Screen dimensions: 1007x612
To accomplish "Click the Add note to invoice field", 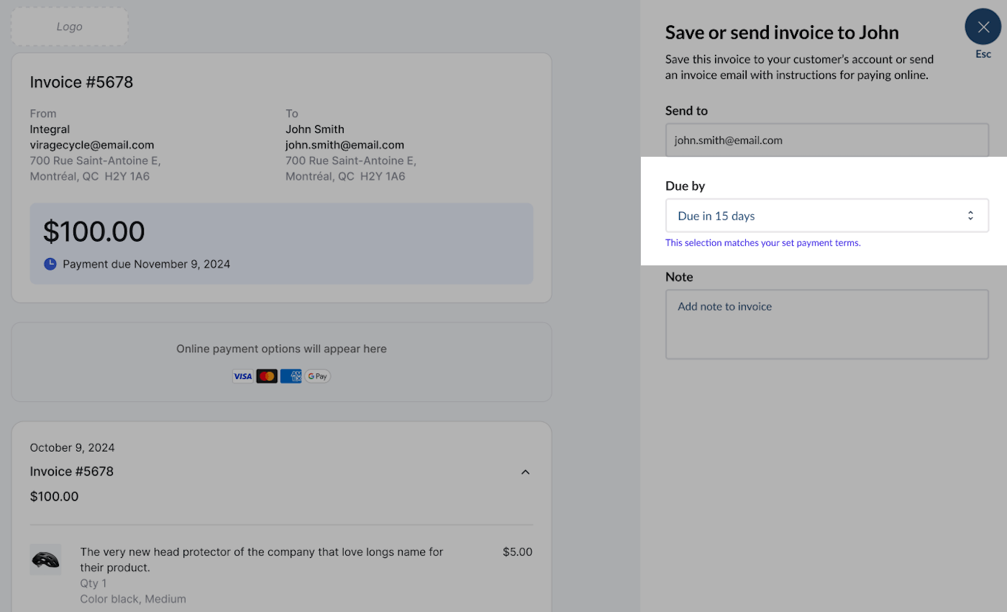I will tap(827, 324).
